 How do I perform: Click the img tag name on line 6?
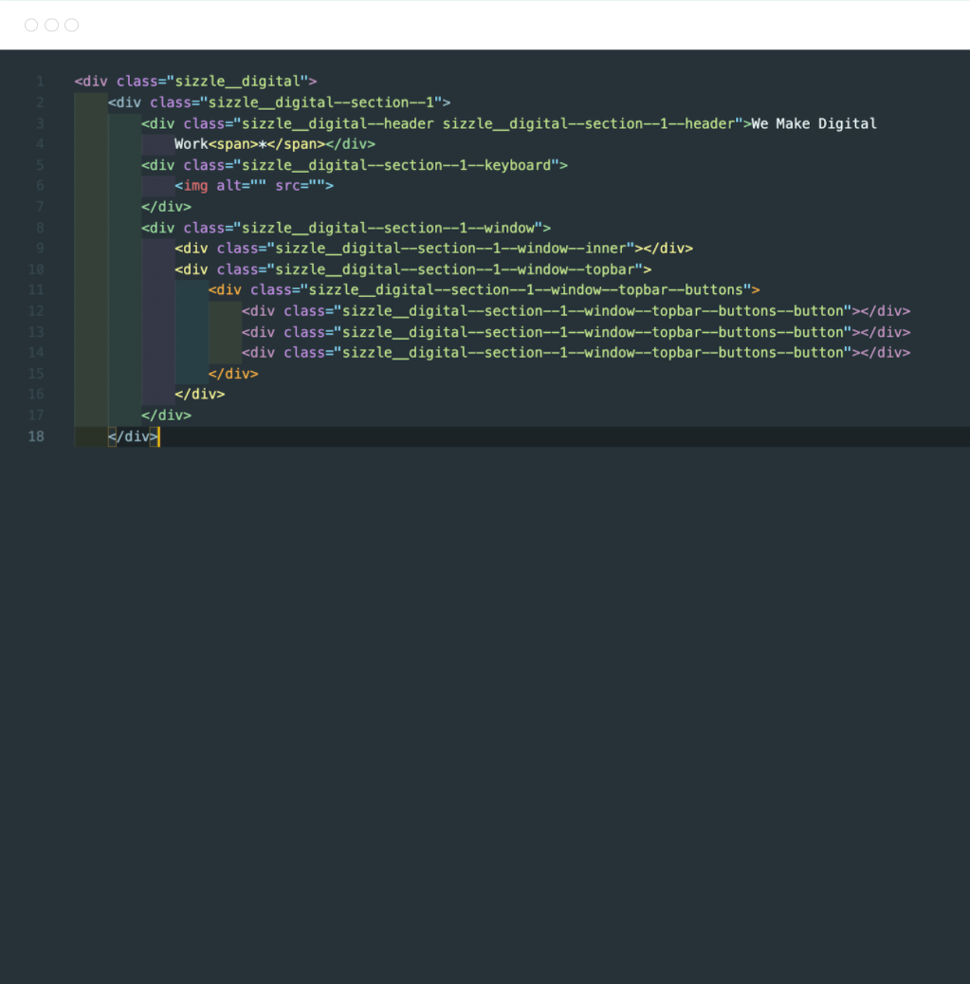click(195, 186)
